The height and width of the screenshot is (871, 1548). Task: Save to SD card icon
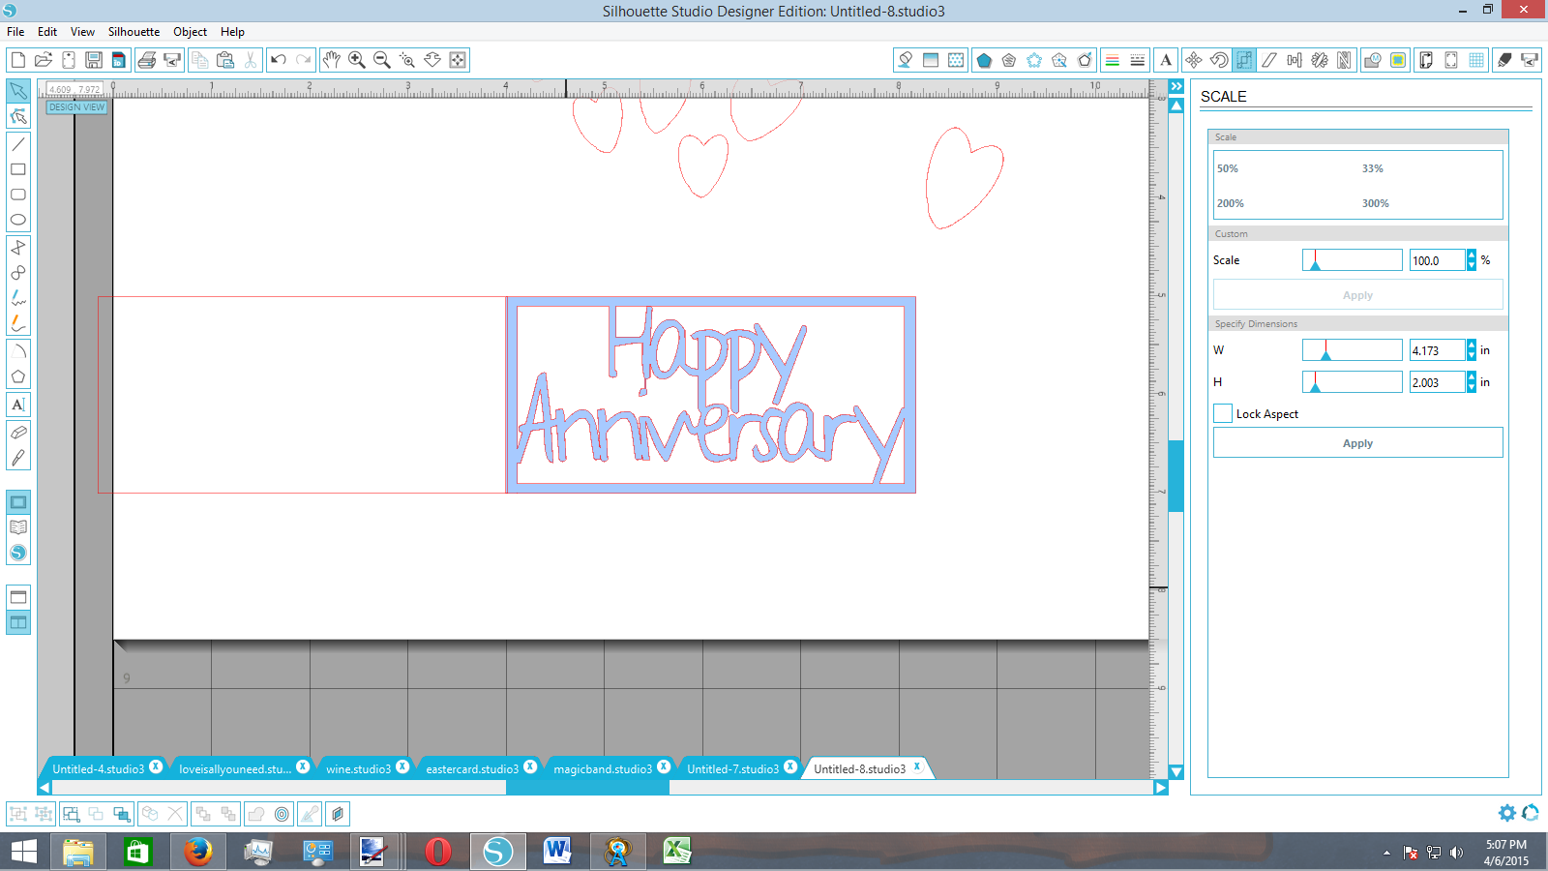click(x=118, y=60)
